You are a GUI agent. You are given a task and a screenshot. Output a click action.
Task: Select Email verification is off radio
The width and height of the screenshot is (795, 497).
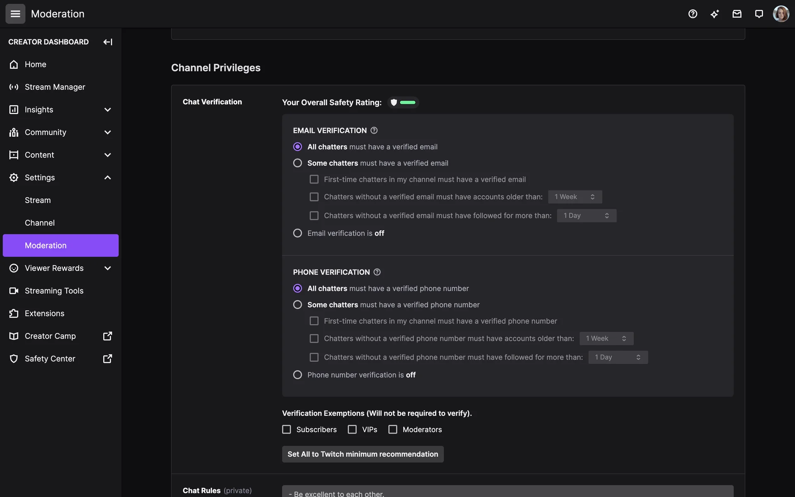[x=297, y=233]
